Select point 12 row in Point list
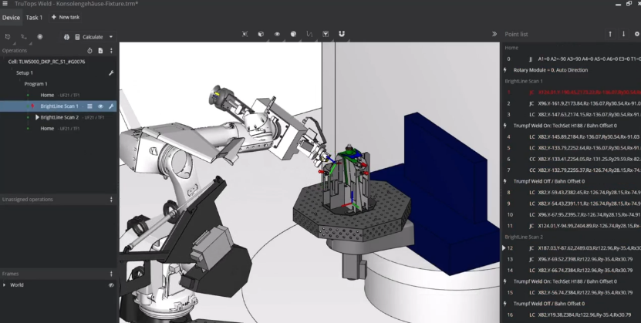This screenshot has height=323, width=641. [571, 248]
